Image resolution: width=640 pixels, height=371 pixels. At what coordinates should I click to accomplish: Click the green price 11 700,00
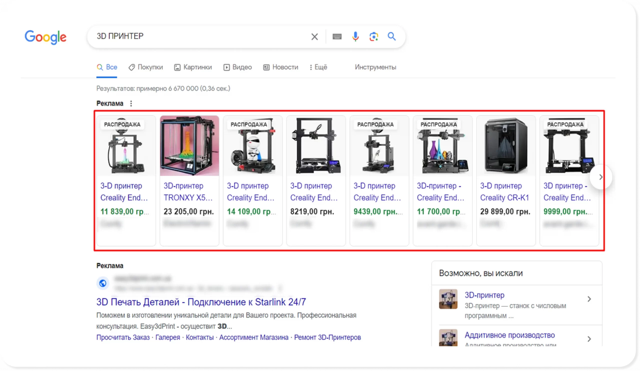pos(441,211)
